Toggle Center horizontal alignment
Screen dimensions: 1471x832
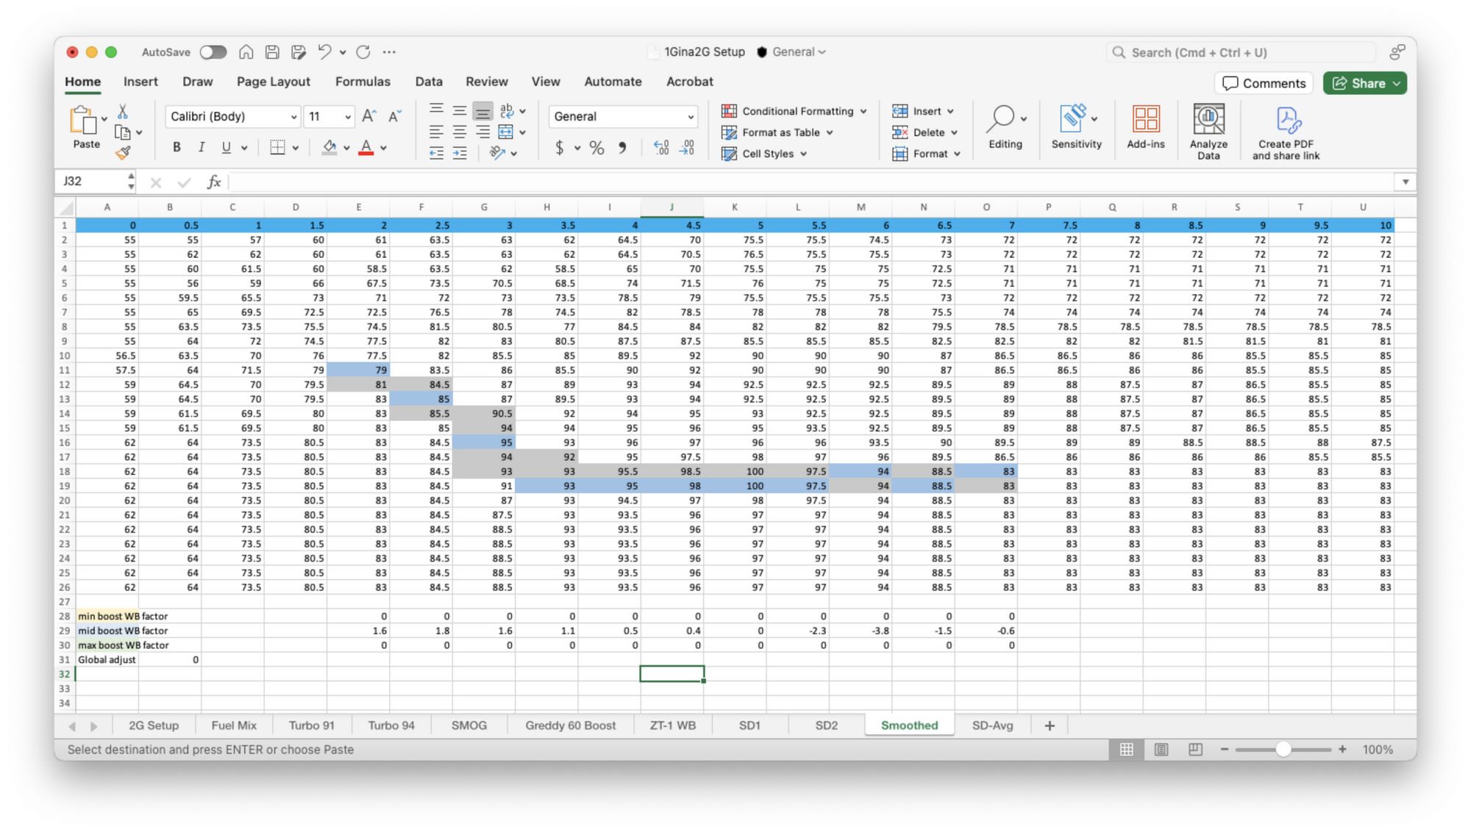pyautogui.click(x=460, y=132)
